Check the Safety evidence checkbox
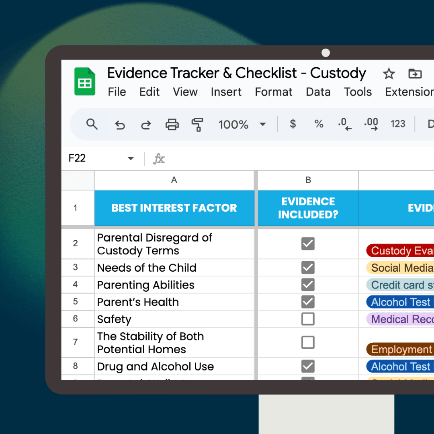Image resolution: width=434 pixels, height=434 pixels. coord(307,319)
